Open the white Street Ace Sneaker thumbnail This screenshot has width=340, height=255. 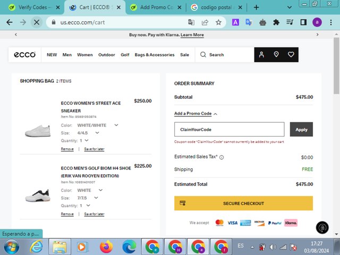tap(38, 131)
